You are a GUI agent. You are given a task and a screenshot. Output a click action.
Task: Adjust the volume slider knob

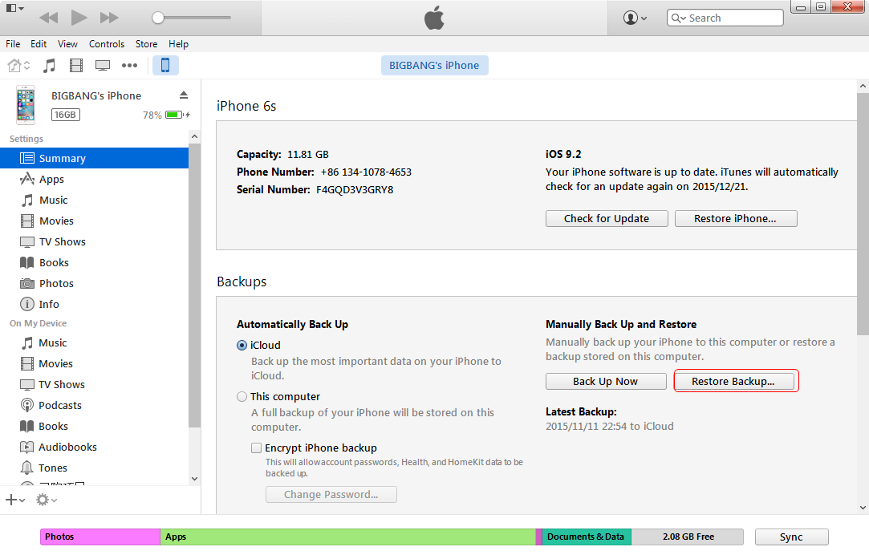tap(158, 18)
